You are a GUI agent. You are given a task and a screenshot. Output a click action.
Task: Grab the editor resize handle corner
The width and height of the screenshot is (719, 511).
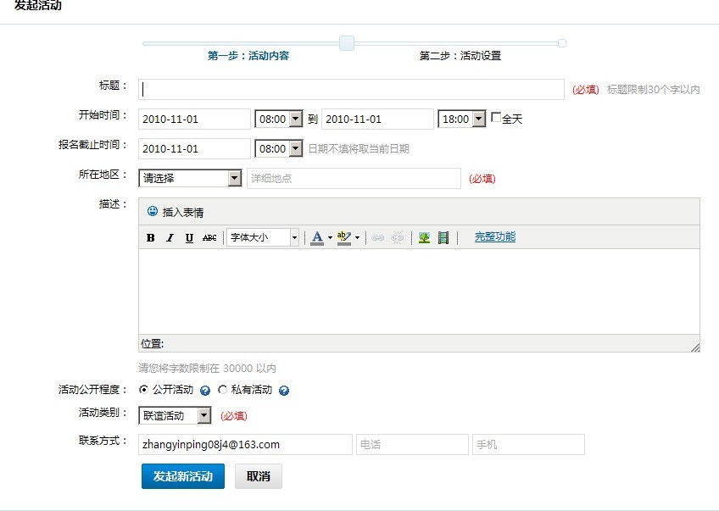(x=695, y=347)
